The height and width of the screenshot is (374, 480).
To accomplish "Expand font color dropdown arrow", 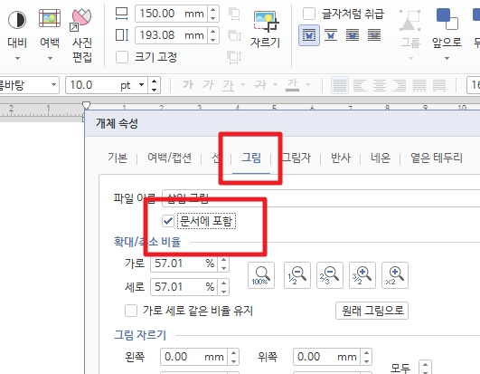I will click(307, 84).
